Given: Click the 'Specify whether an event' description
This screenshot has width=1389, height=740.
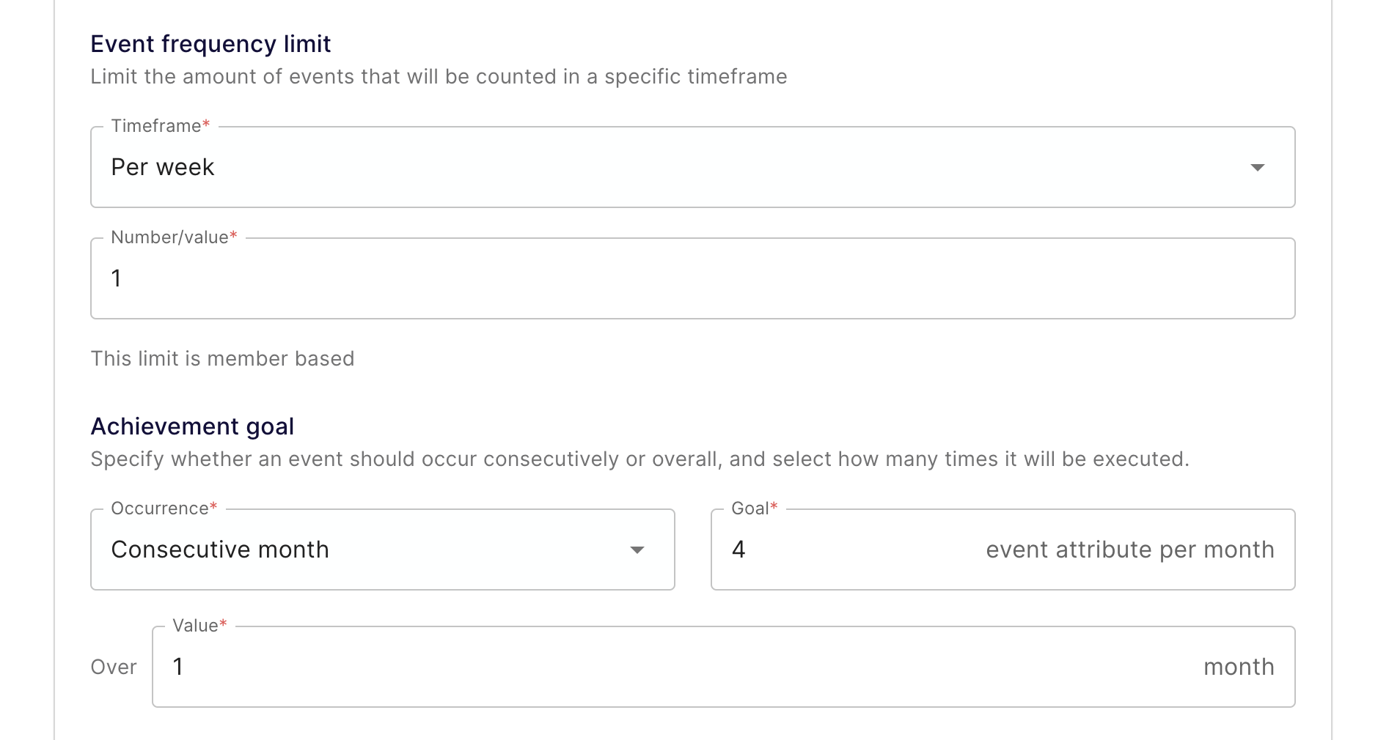Looking at the screenshot, I should [x=639, y=459].
